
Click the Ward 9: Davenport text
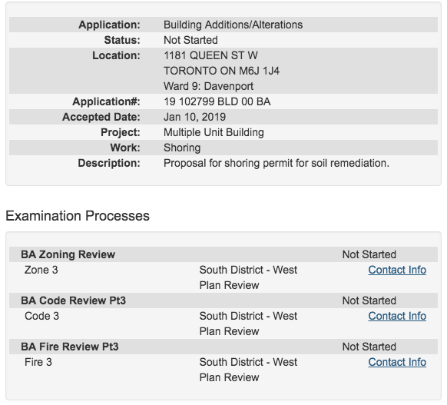(208, 86)
